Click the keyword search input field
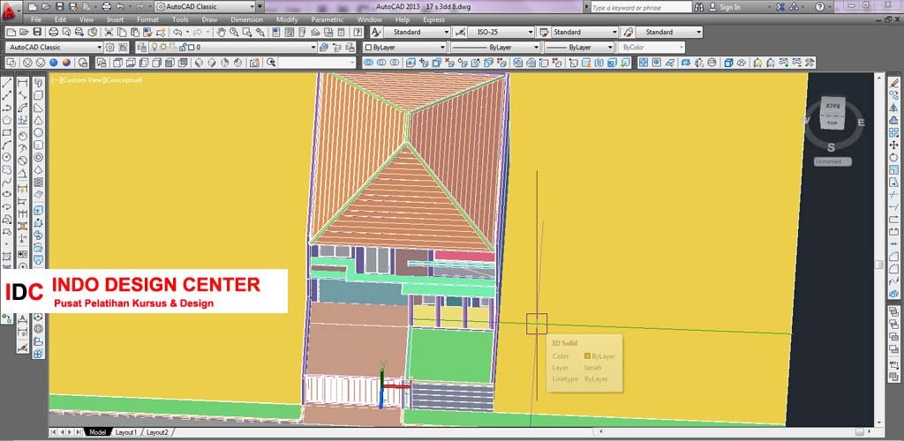Screen dimensions: 904x441 641,7
